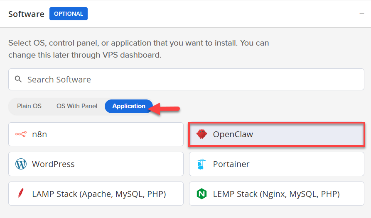
Task: Switch to the Plain OS tab
Action: tap(29, 106)
